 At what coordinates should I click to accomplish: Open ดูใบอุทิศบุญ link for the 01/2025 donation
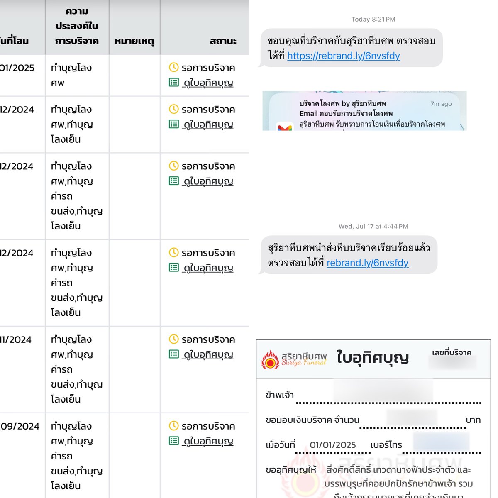[208, 83]
